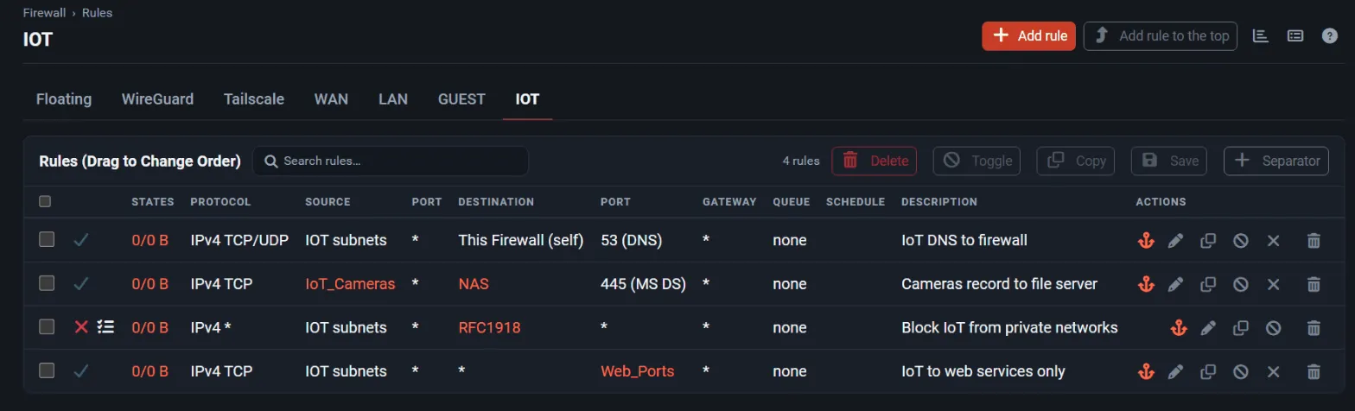
Task: Open the bar chart icon in the header
Action: 1261,35
